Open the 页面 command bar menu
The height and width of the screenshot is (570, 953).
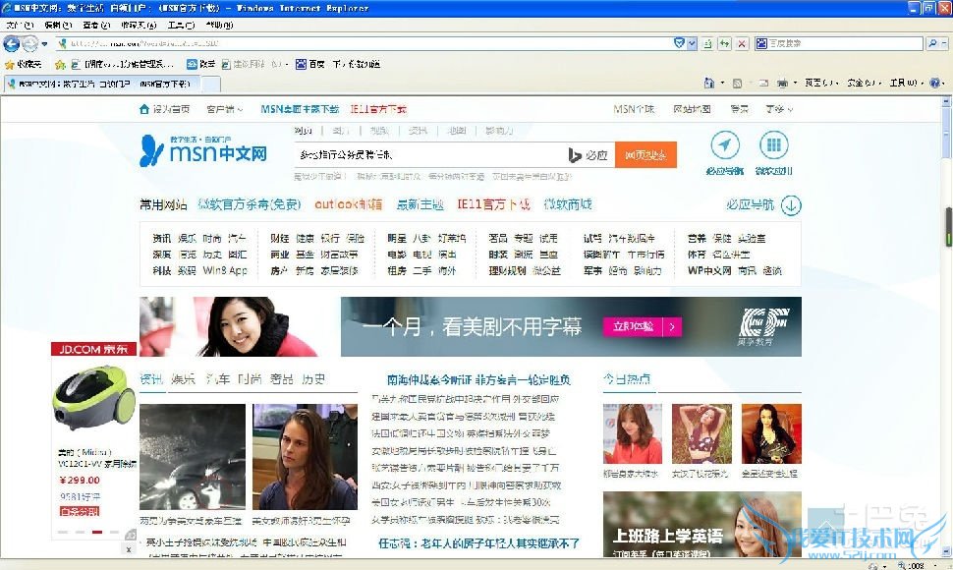821,83
